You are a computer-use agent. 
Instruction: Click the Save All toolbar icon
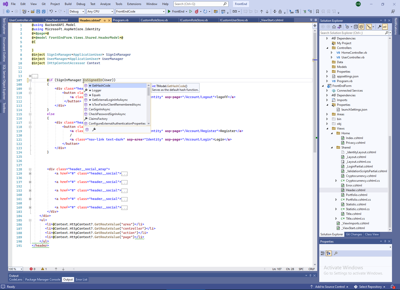pos(44,11)
